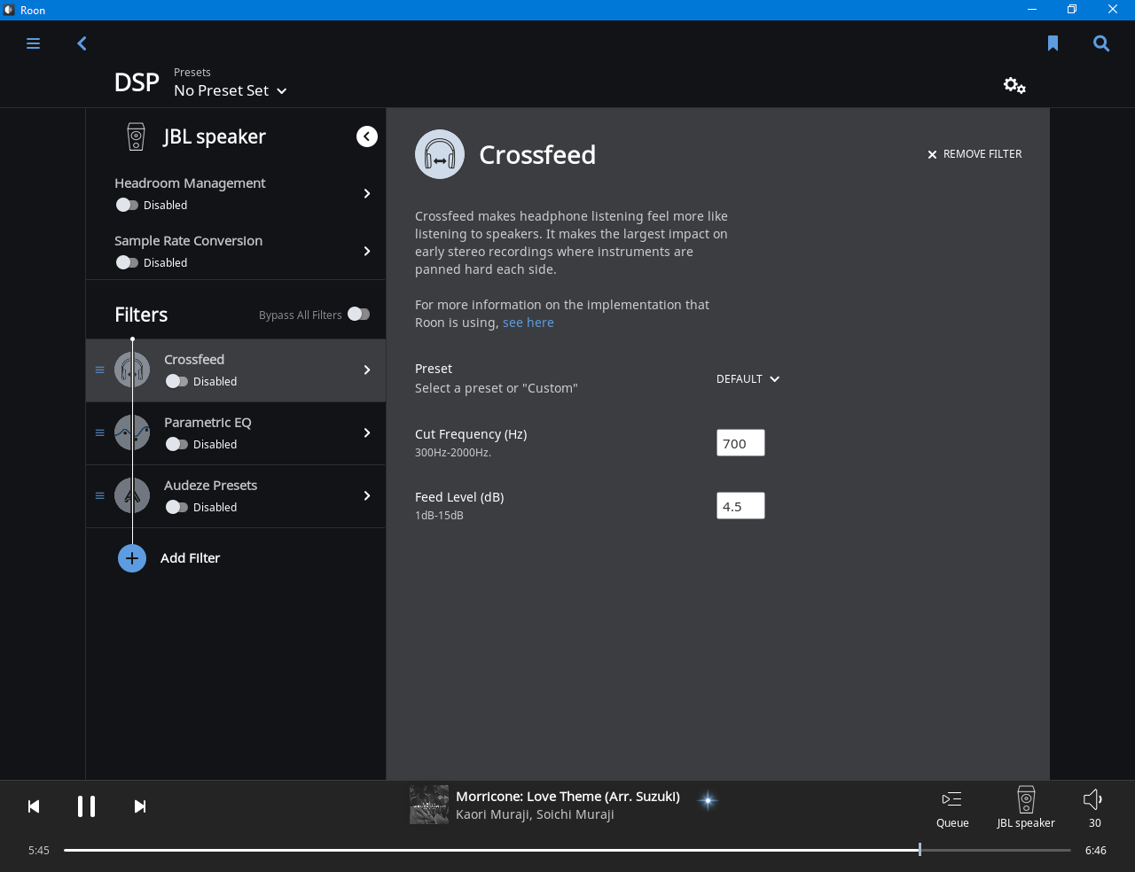Open DSP settings gears icon

(1014, 85)
